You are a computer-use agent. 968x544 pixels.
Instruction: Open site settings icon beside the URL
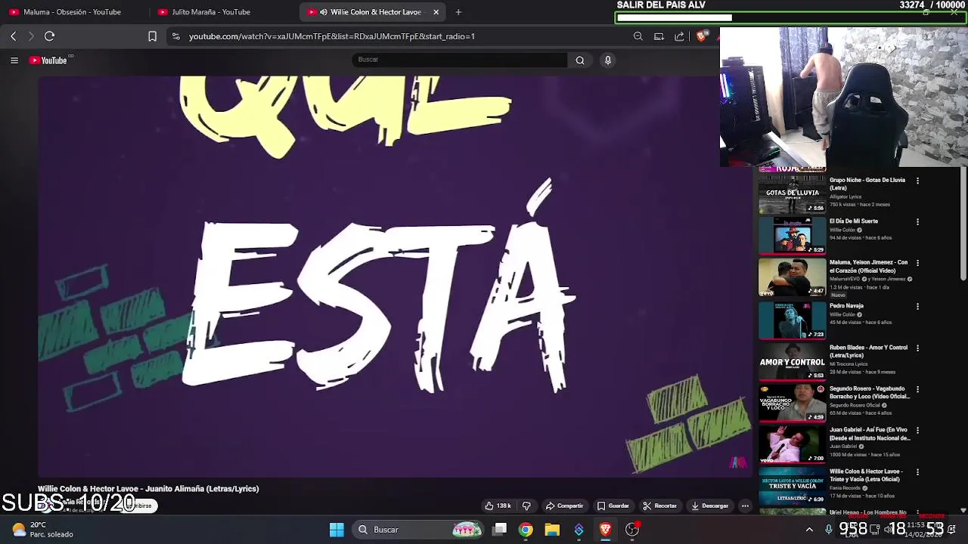click(x=175, y=36)
